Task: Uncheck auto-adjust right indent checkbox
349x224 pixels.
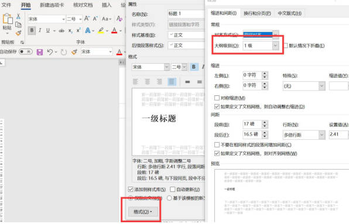Action: 217,106
